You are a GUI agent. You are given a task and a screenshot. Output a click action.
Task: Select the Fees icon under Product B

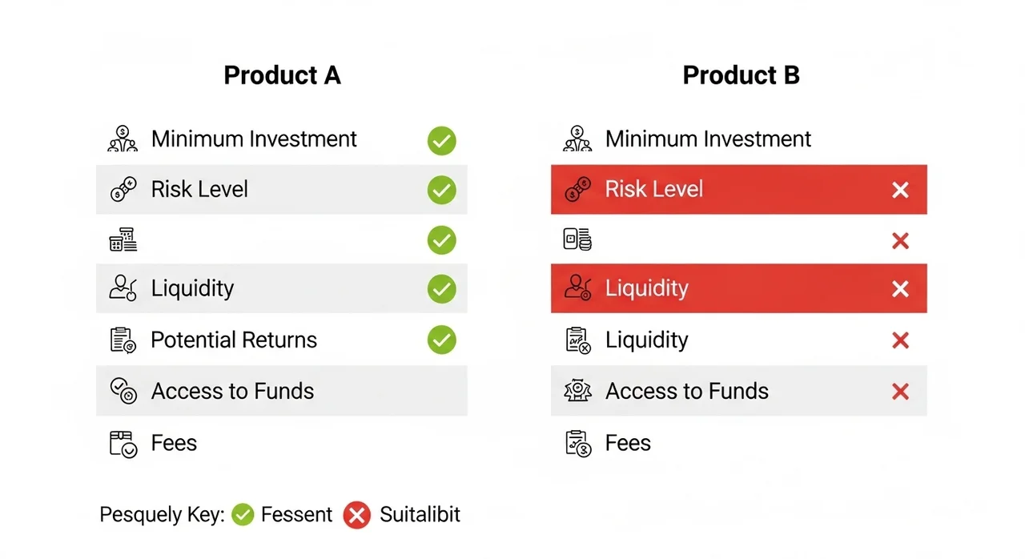tap(577, 443)
